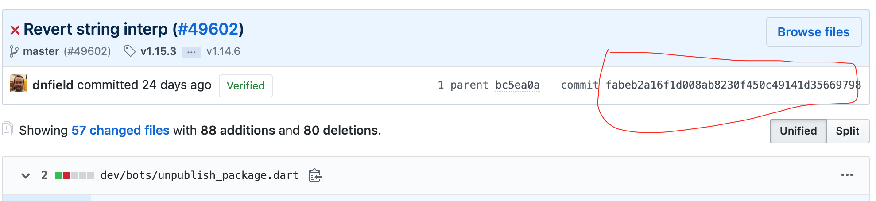This screenshot has height=201, width=876.
Task: Click the Browse files button
Action: click(x=813, y=32)
